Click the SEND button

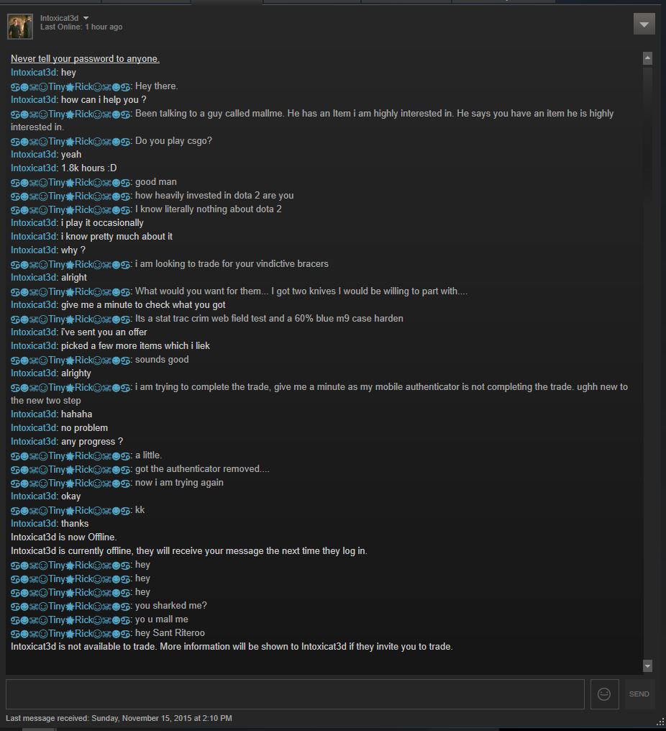pos(639,694)
